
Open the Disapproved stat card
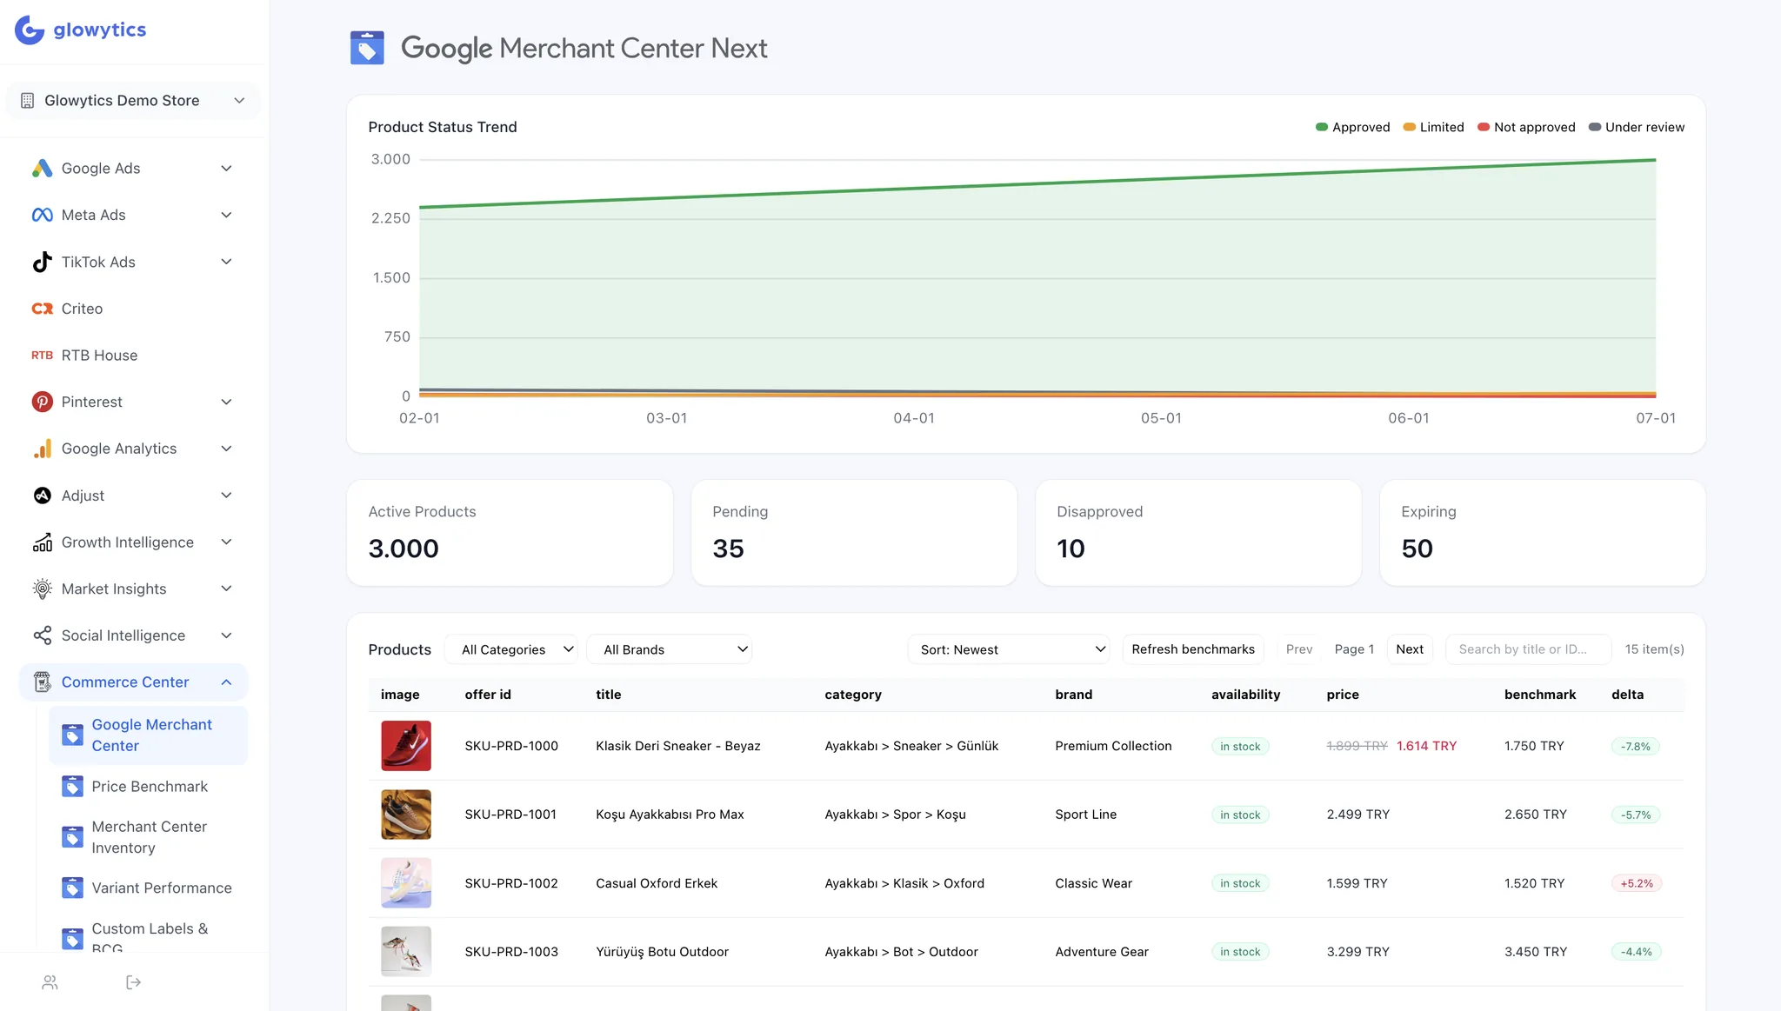(x=1198, y=533)
